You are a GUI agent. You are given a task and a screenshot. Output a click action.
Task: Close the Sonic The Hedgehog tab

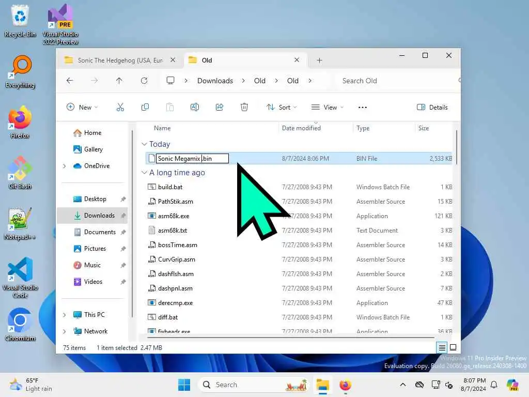coord(173,60)
